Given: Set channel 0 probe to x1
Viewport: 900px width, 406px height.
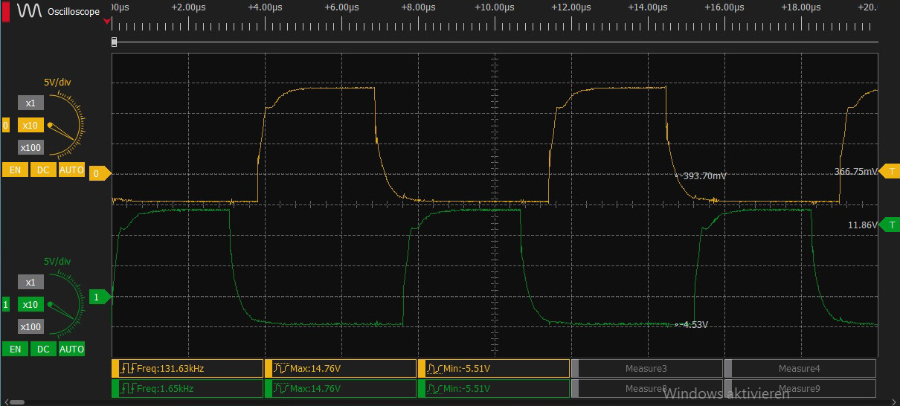Looking at the screenshot, I should coord(30,103).
